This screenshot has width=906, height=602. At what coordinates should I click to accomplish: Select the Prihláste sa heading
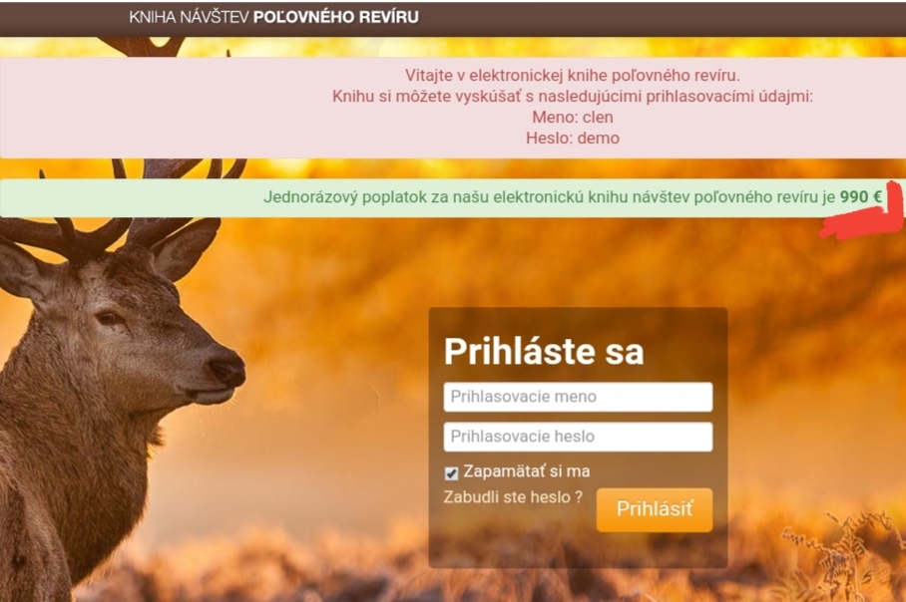[x=543, y=351]
